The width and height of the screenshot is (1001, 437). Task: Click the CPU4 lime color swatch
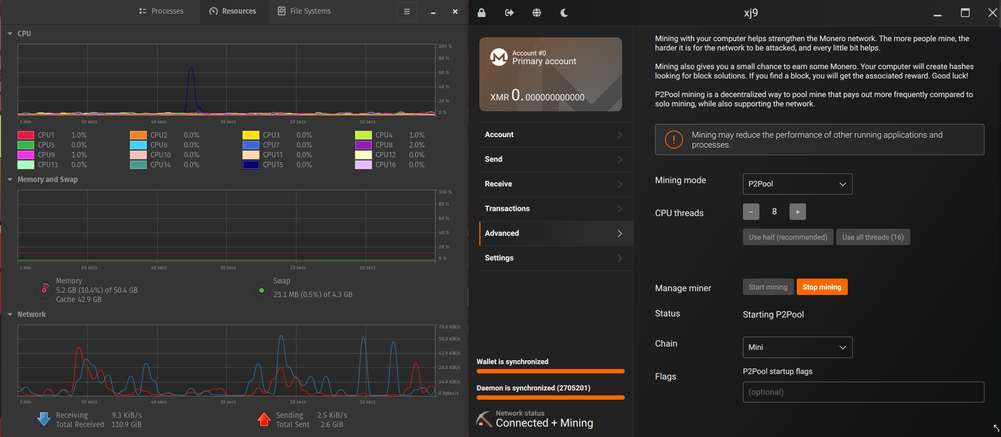click(364, 135)
